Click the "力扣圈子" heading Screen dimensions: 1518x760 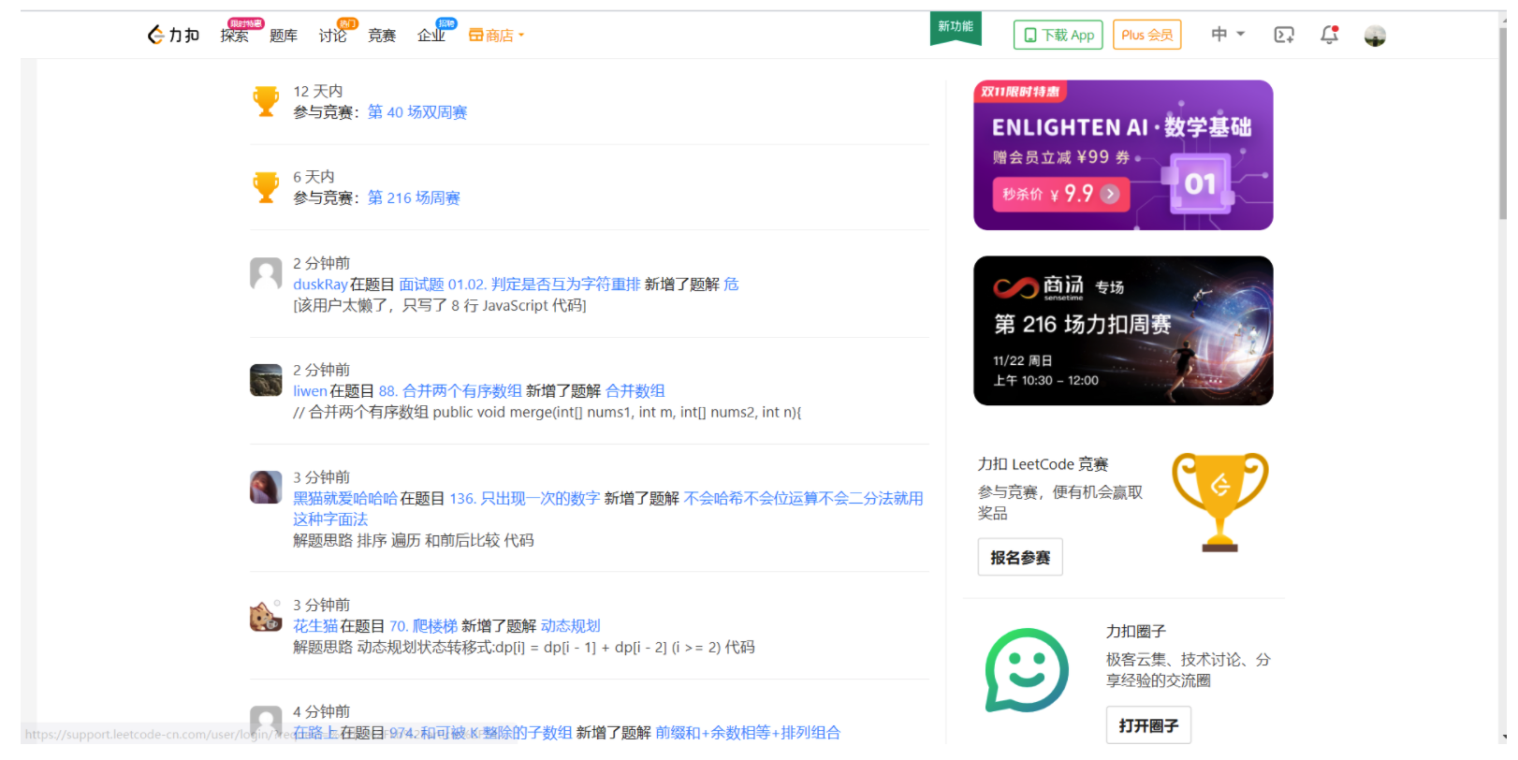1136,632
